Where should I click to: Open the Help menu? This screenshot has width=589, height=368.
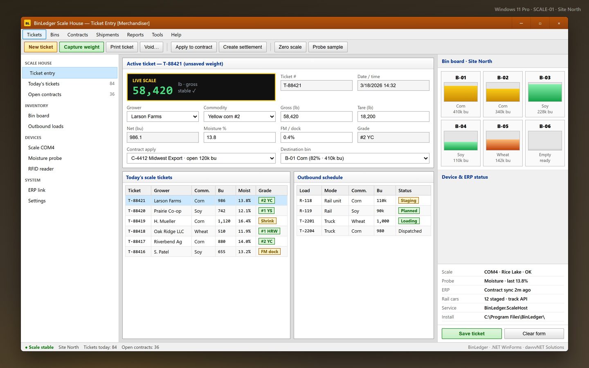(x=176, y=35)
